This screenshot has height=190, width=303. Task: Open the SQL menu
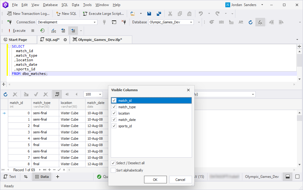click(65, 5)
